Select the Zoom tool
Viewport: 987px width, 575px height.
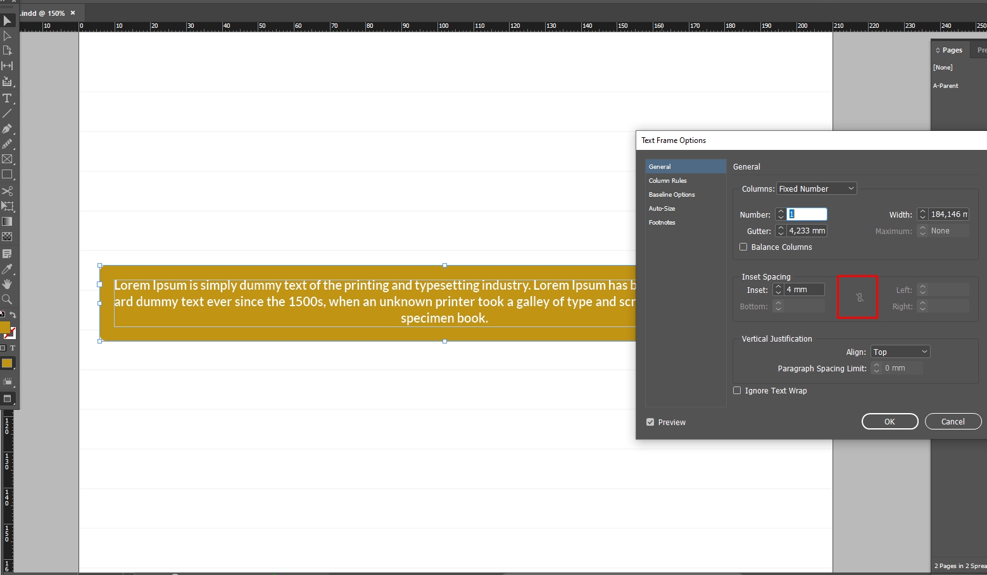[x=8, y=300]
